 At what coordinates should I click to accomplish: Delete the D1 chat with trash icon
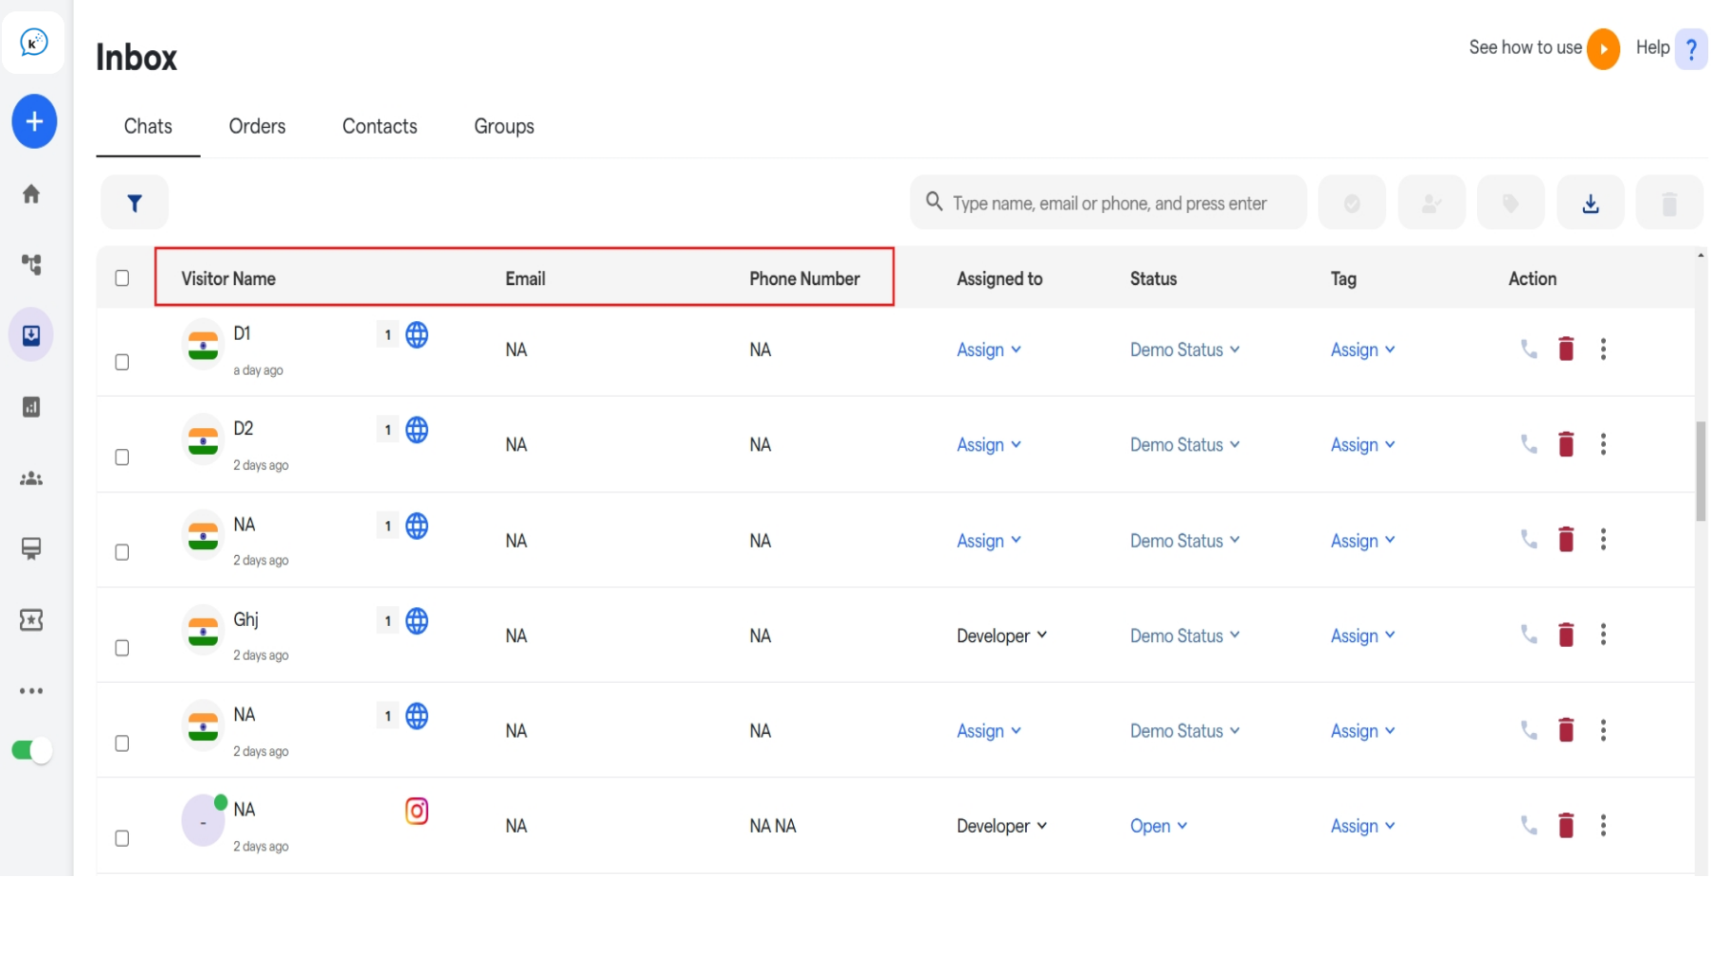point(1566,349)
